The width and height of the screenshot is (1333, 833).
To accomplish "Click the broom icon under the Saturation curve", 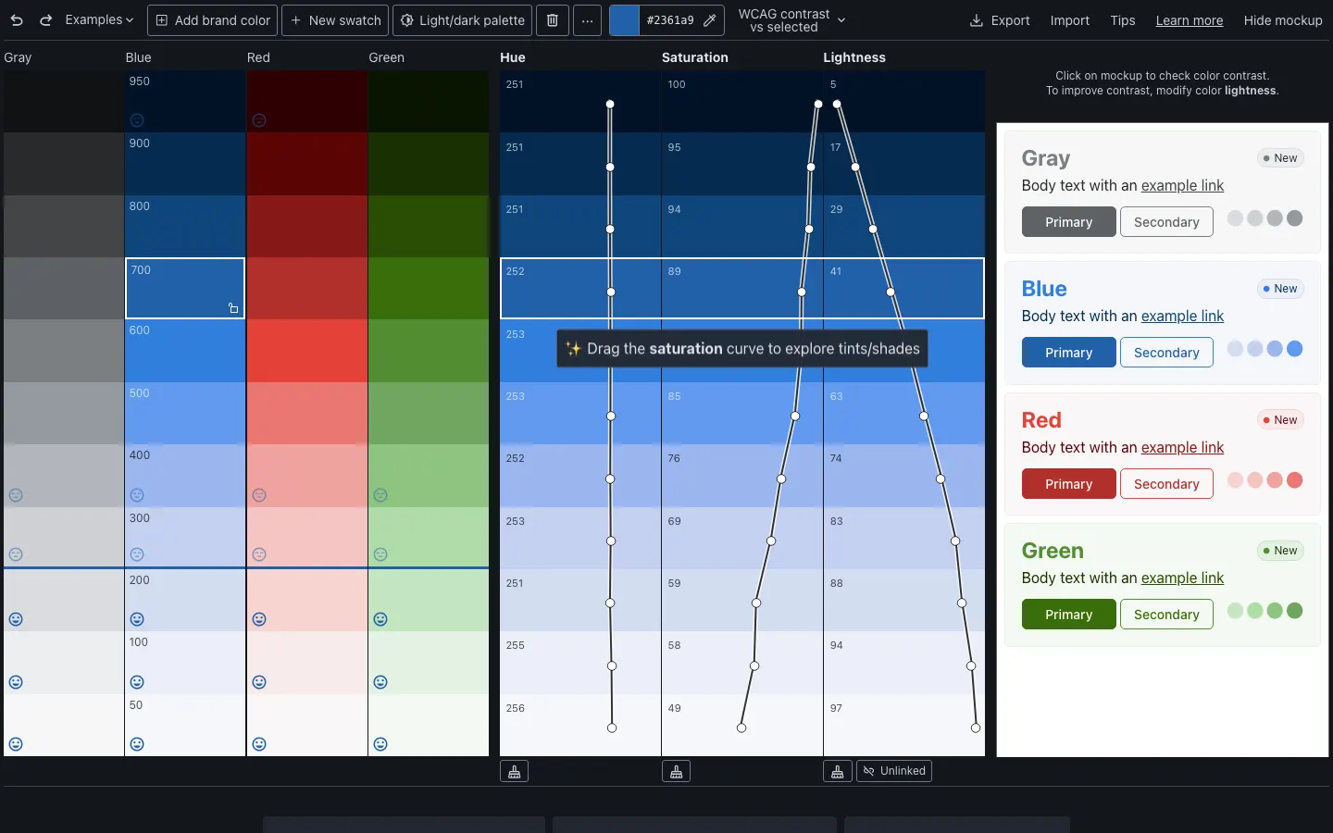I will pos(676,771).
